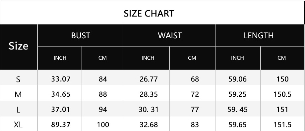Viewport: 305px width, 131px height.
Task: Click waist inch value 32.68
Action: point(149,125)
